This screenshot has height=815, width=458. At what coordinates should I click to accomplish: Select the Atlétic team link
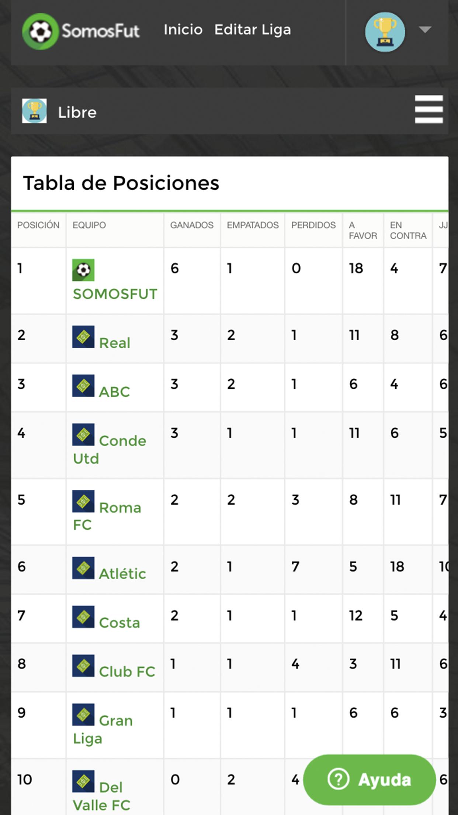122,574
